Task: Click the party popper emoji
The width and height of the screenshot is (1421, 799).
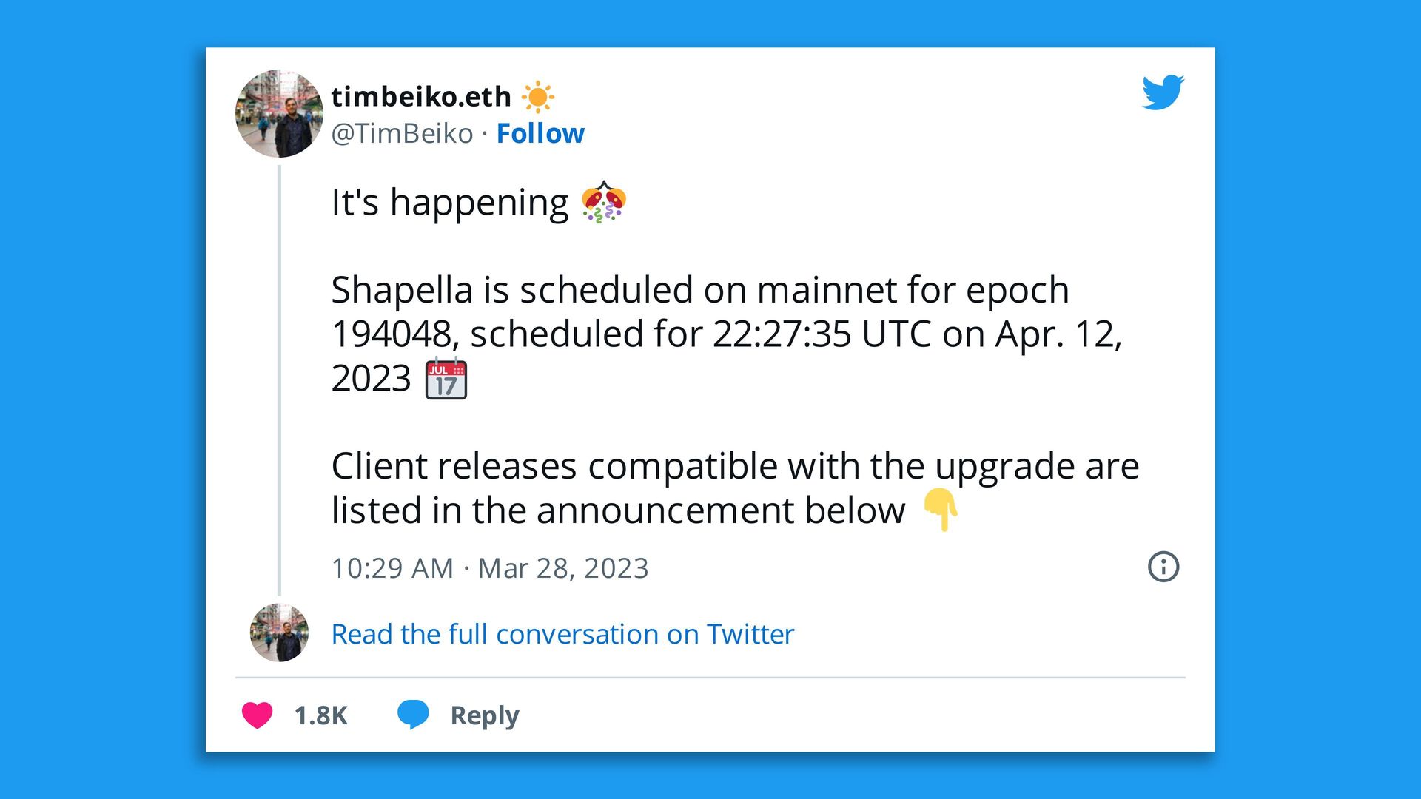Action: (x=604, y=202)
